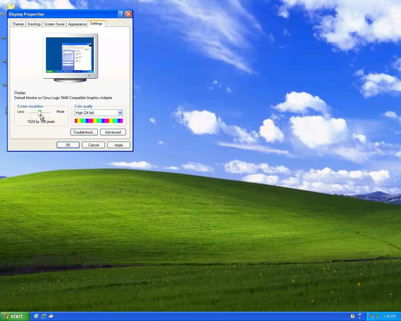Confirm changes with the OK button

[68, 145]
